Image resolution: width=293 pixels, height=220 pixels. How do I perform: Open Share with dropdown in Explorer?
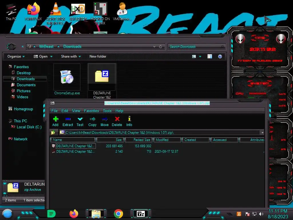[71, 56]
